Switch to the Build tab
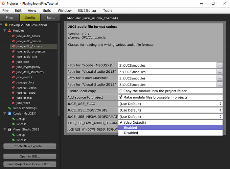 pos(50,18)
